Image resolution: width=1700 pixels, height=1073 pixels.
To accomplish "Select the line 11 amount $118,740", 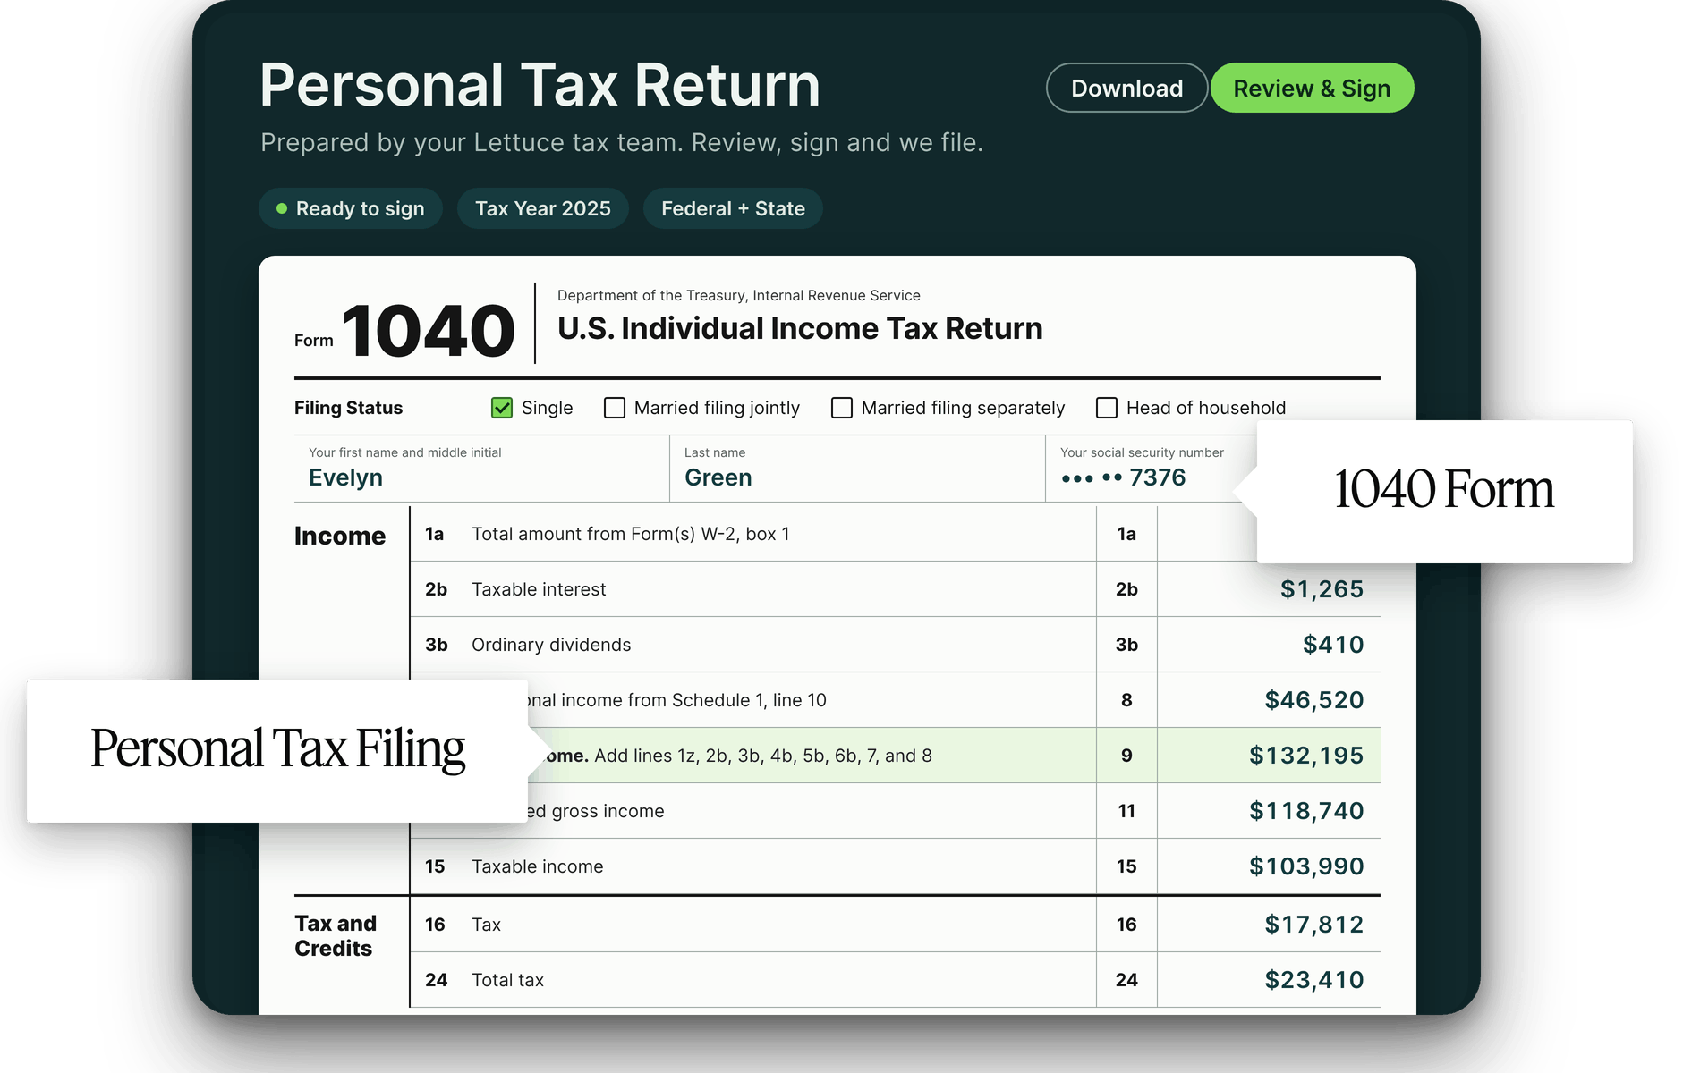I will click(1306, 811).
